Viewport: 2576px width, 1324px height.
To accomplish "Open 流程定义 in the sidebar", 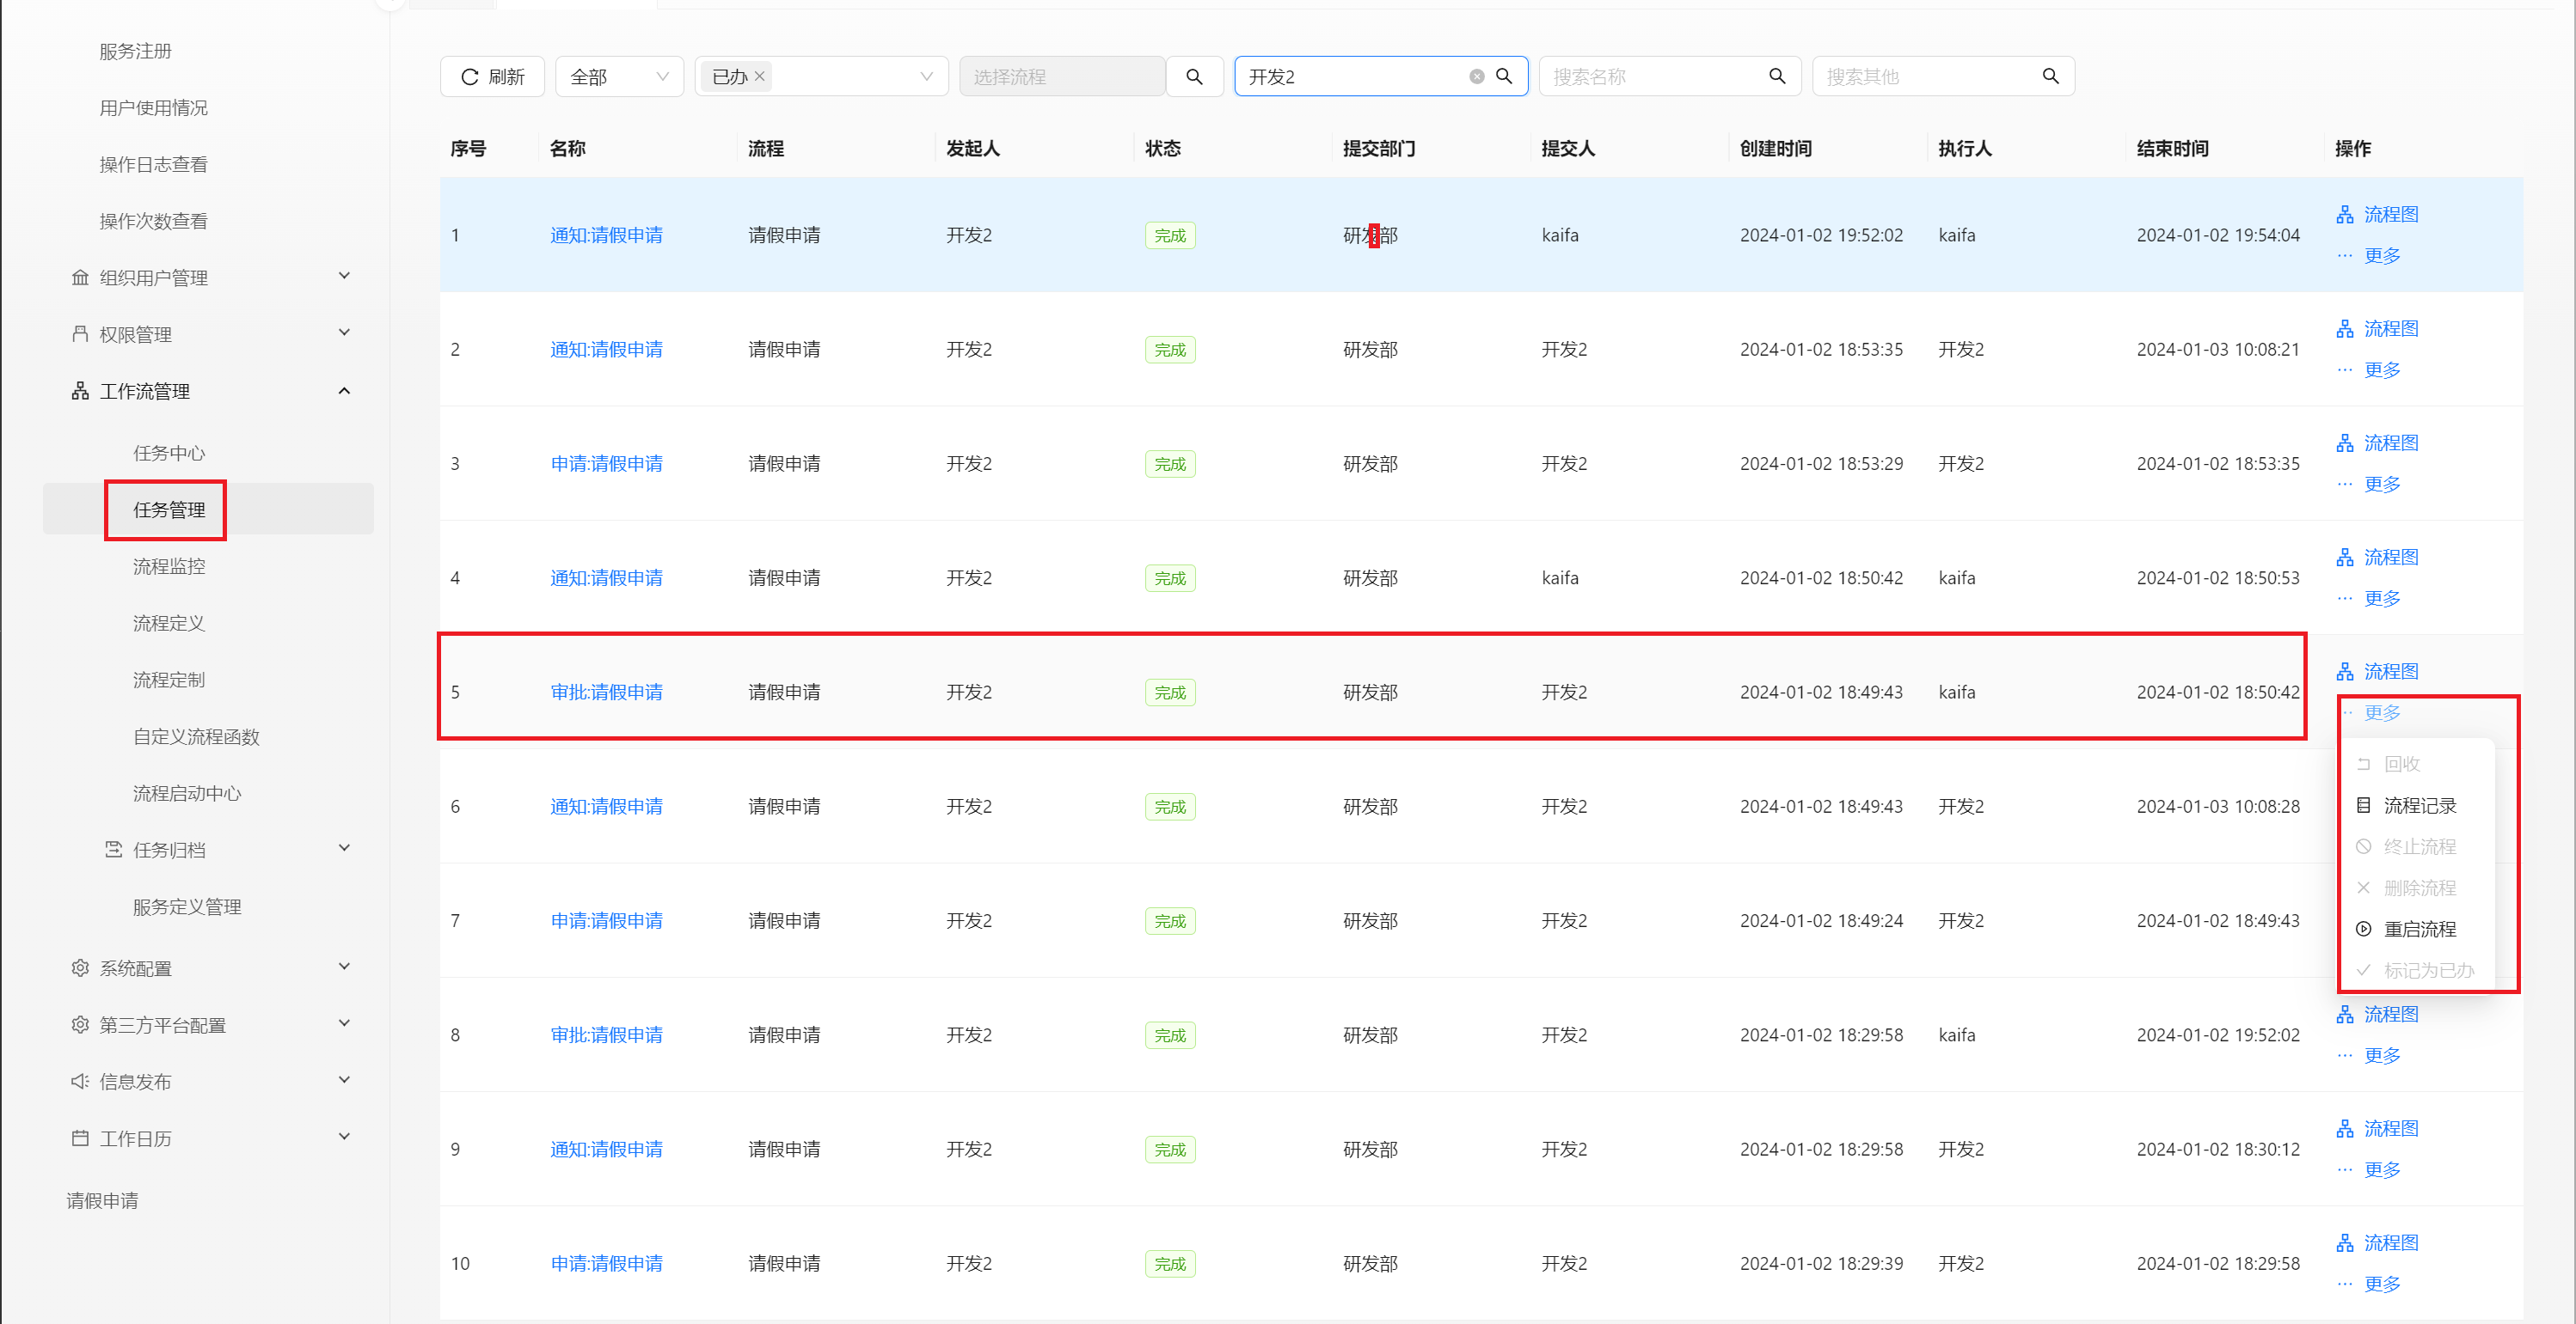I will [x=169, y=624].
